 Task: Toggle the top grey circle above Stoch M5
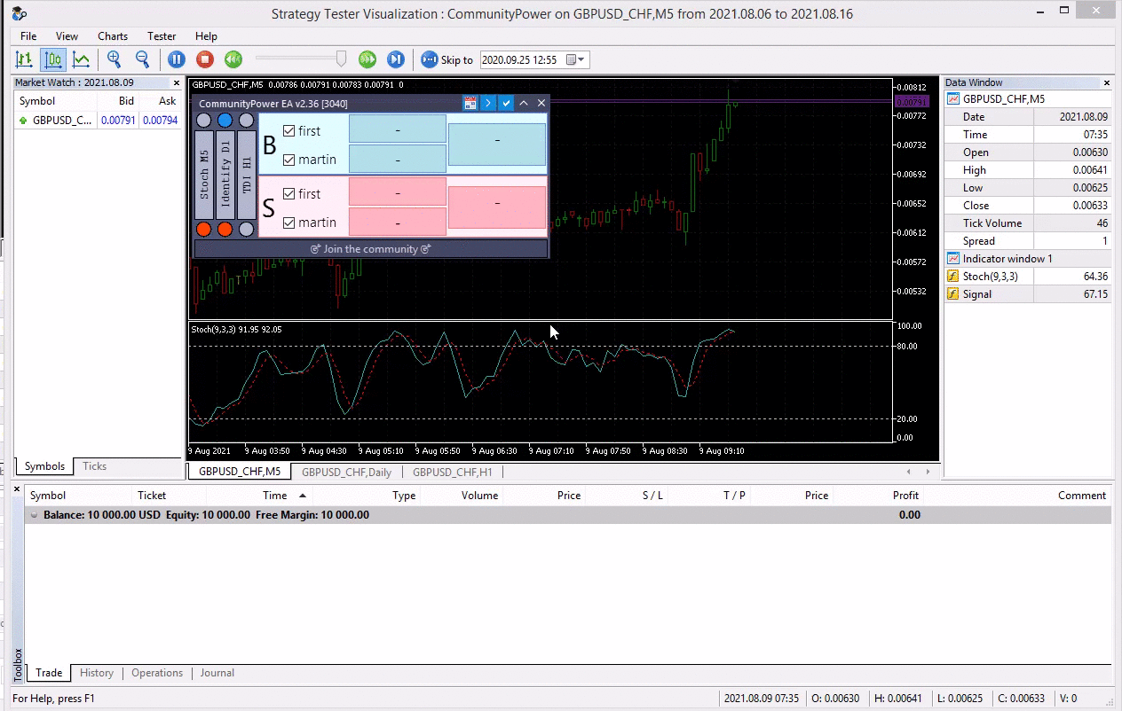click(x=204, y=121)
